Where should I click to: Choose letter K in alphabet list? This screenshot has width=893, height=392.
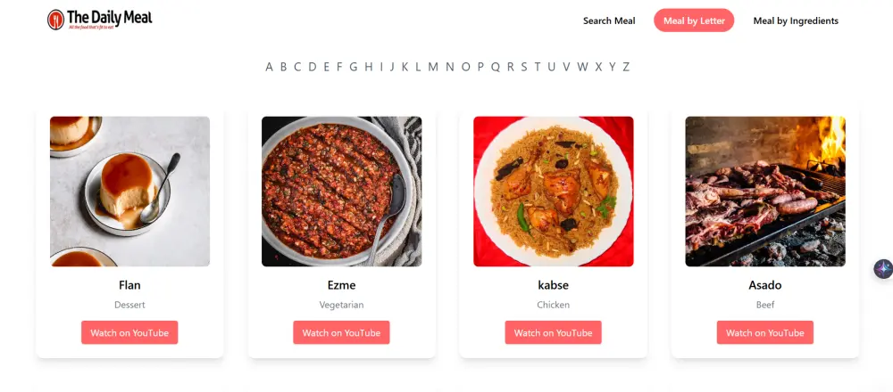pos(405,67)
